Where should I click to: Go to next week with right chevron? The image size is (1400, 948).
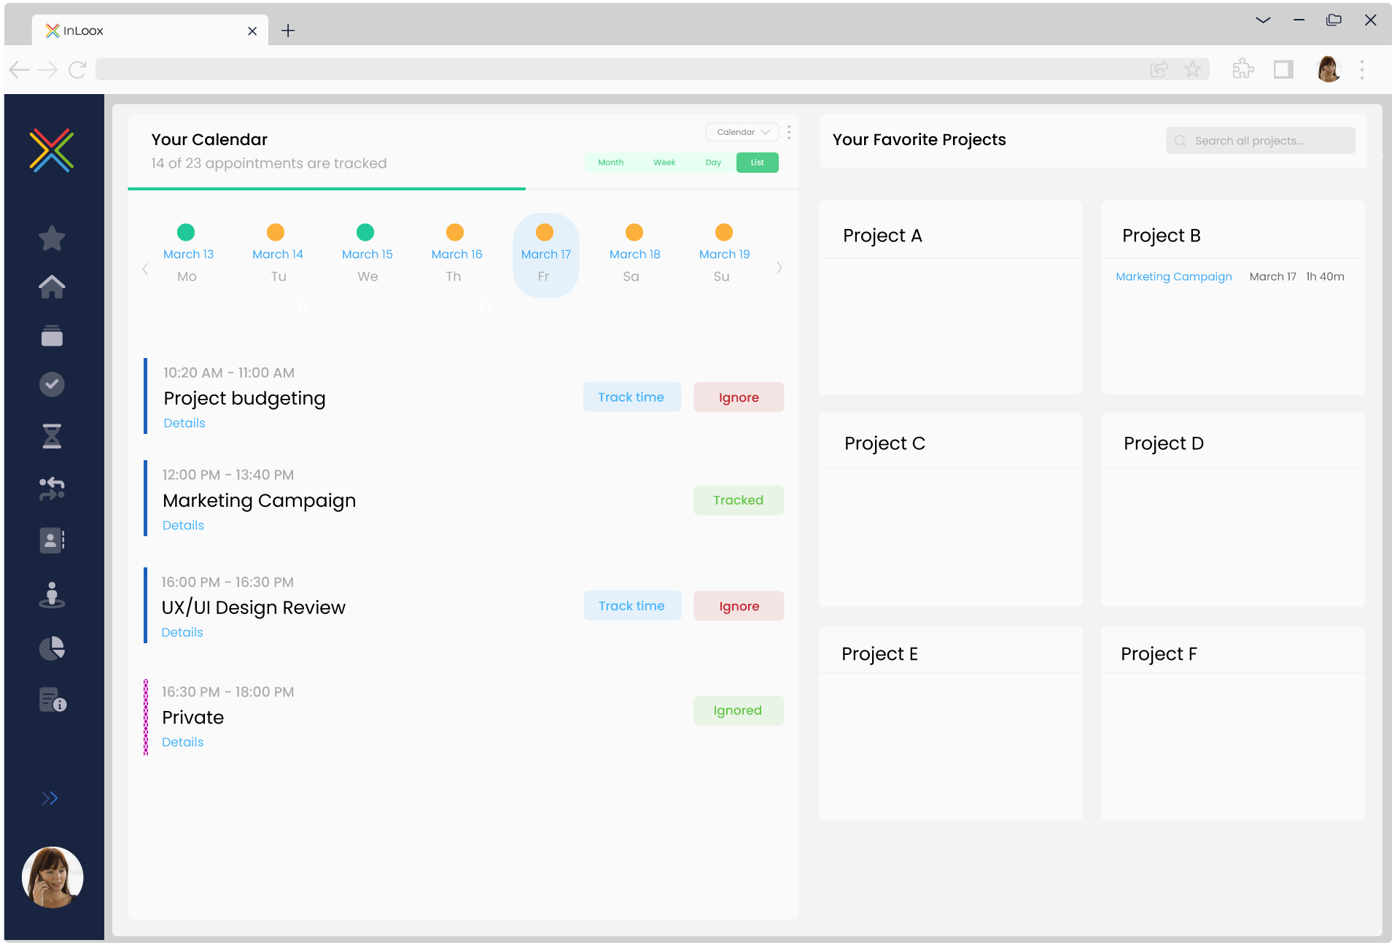pos(779,268)
